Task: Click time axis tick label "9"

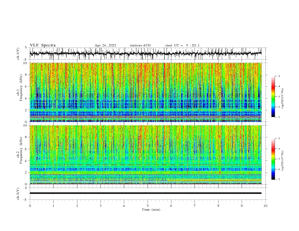Action: 242,206
